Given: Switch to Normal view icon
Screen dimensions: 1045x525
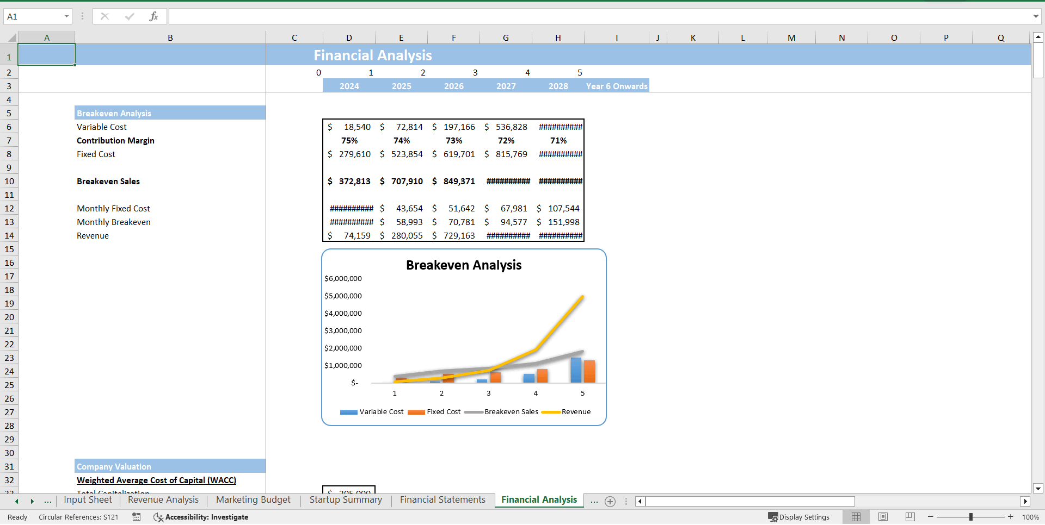Looking at the screenshot, I should [x=856, y=517].
